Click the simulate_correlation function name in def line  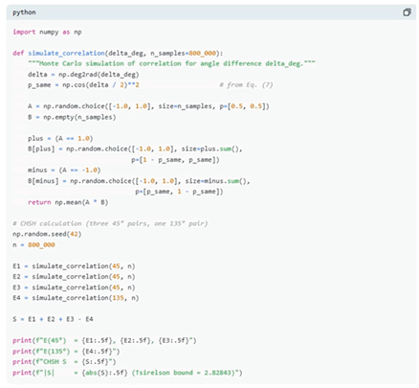pyautogui.click(x=66, y=53)
